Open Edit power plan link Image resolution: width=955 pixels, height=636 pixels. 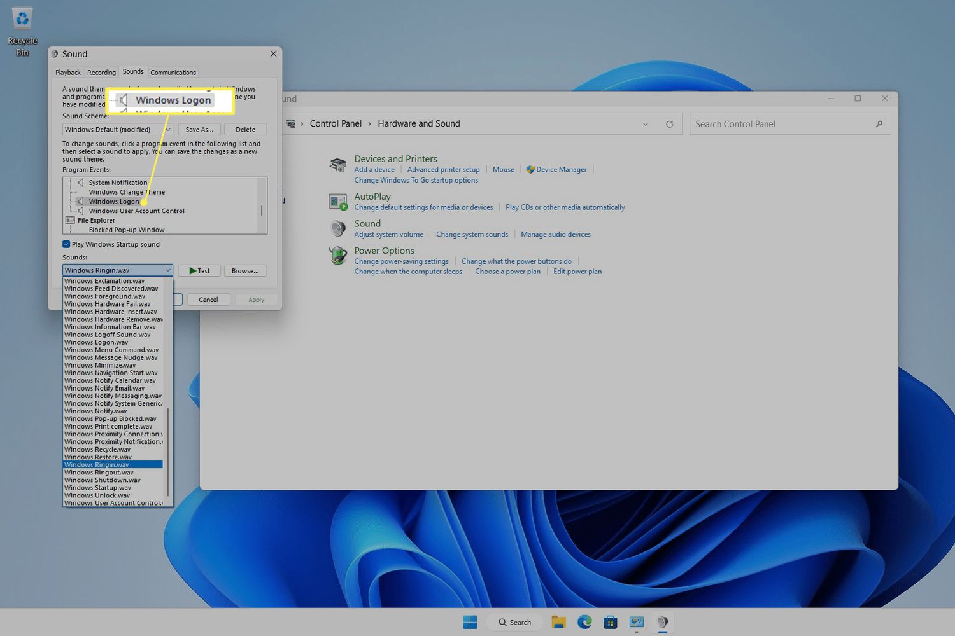[x=577, y=272]
